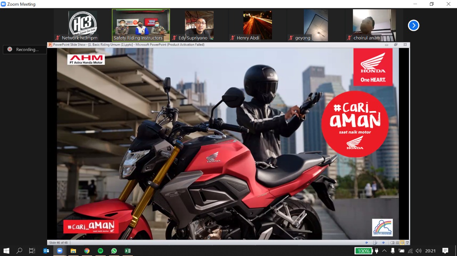
Task: Open Windows taskbar search
Action: pos(19,251)
